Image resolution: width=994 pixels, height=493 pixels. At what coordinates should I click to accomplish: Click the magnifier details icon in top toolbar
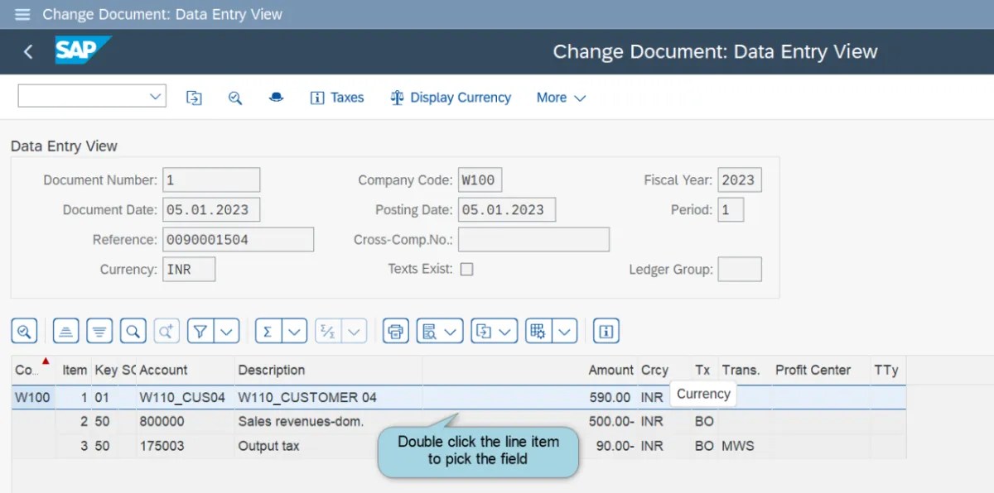tap(235, 98)
